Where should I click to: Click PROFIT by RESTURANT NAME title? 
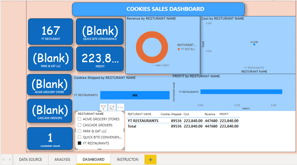coord(196,76)
